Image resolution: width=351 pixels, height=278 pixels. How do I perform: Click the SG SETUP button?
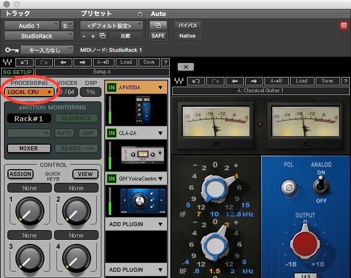pyautogui.click(x=17, y=72)
